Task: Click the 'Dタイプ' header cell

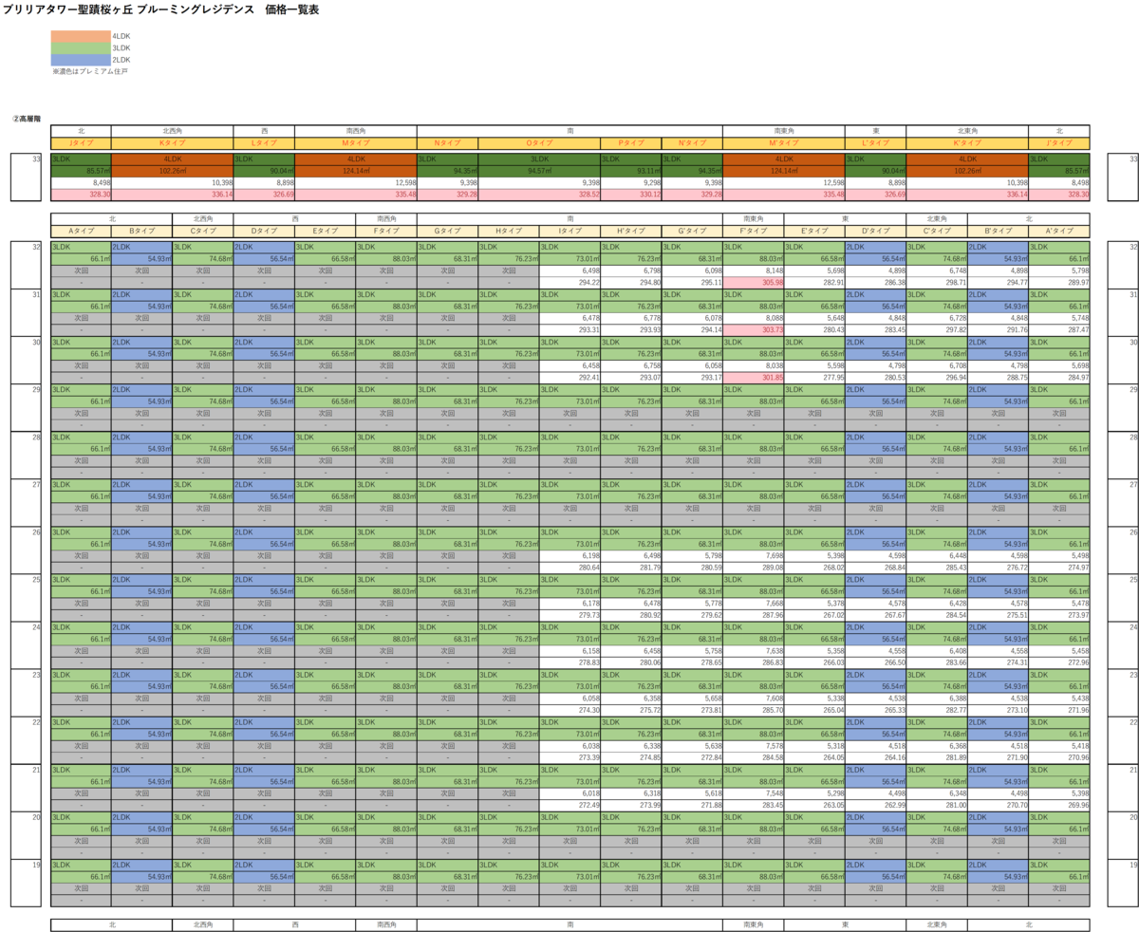Action: point(264,231)
